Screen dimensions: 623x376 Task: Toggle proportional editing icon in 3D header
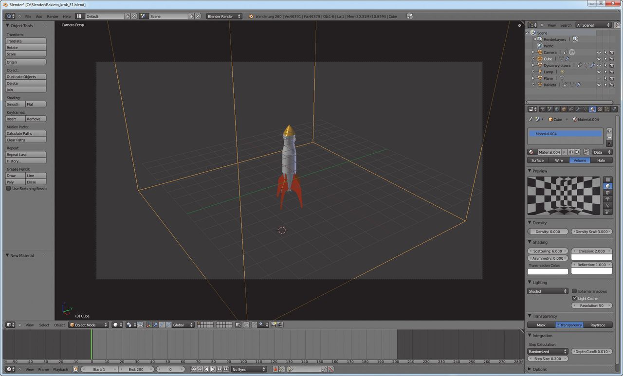click(246, 324)
